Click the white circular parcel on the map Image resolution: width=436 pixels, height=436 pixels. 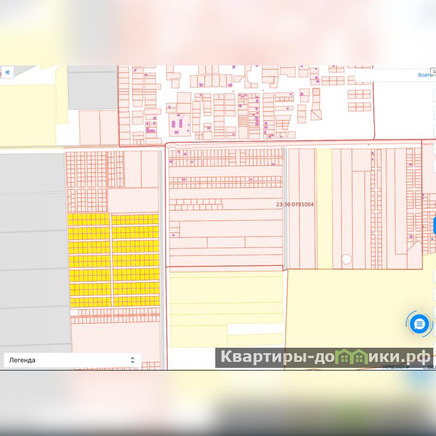346,259
